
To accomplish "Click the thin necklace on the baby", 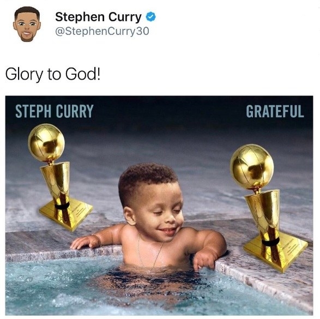I will (150, 252).
